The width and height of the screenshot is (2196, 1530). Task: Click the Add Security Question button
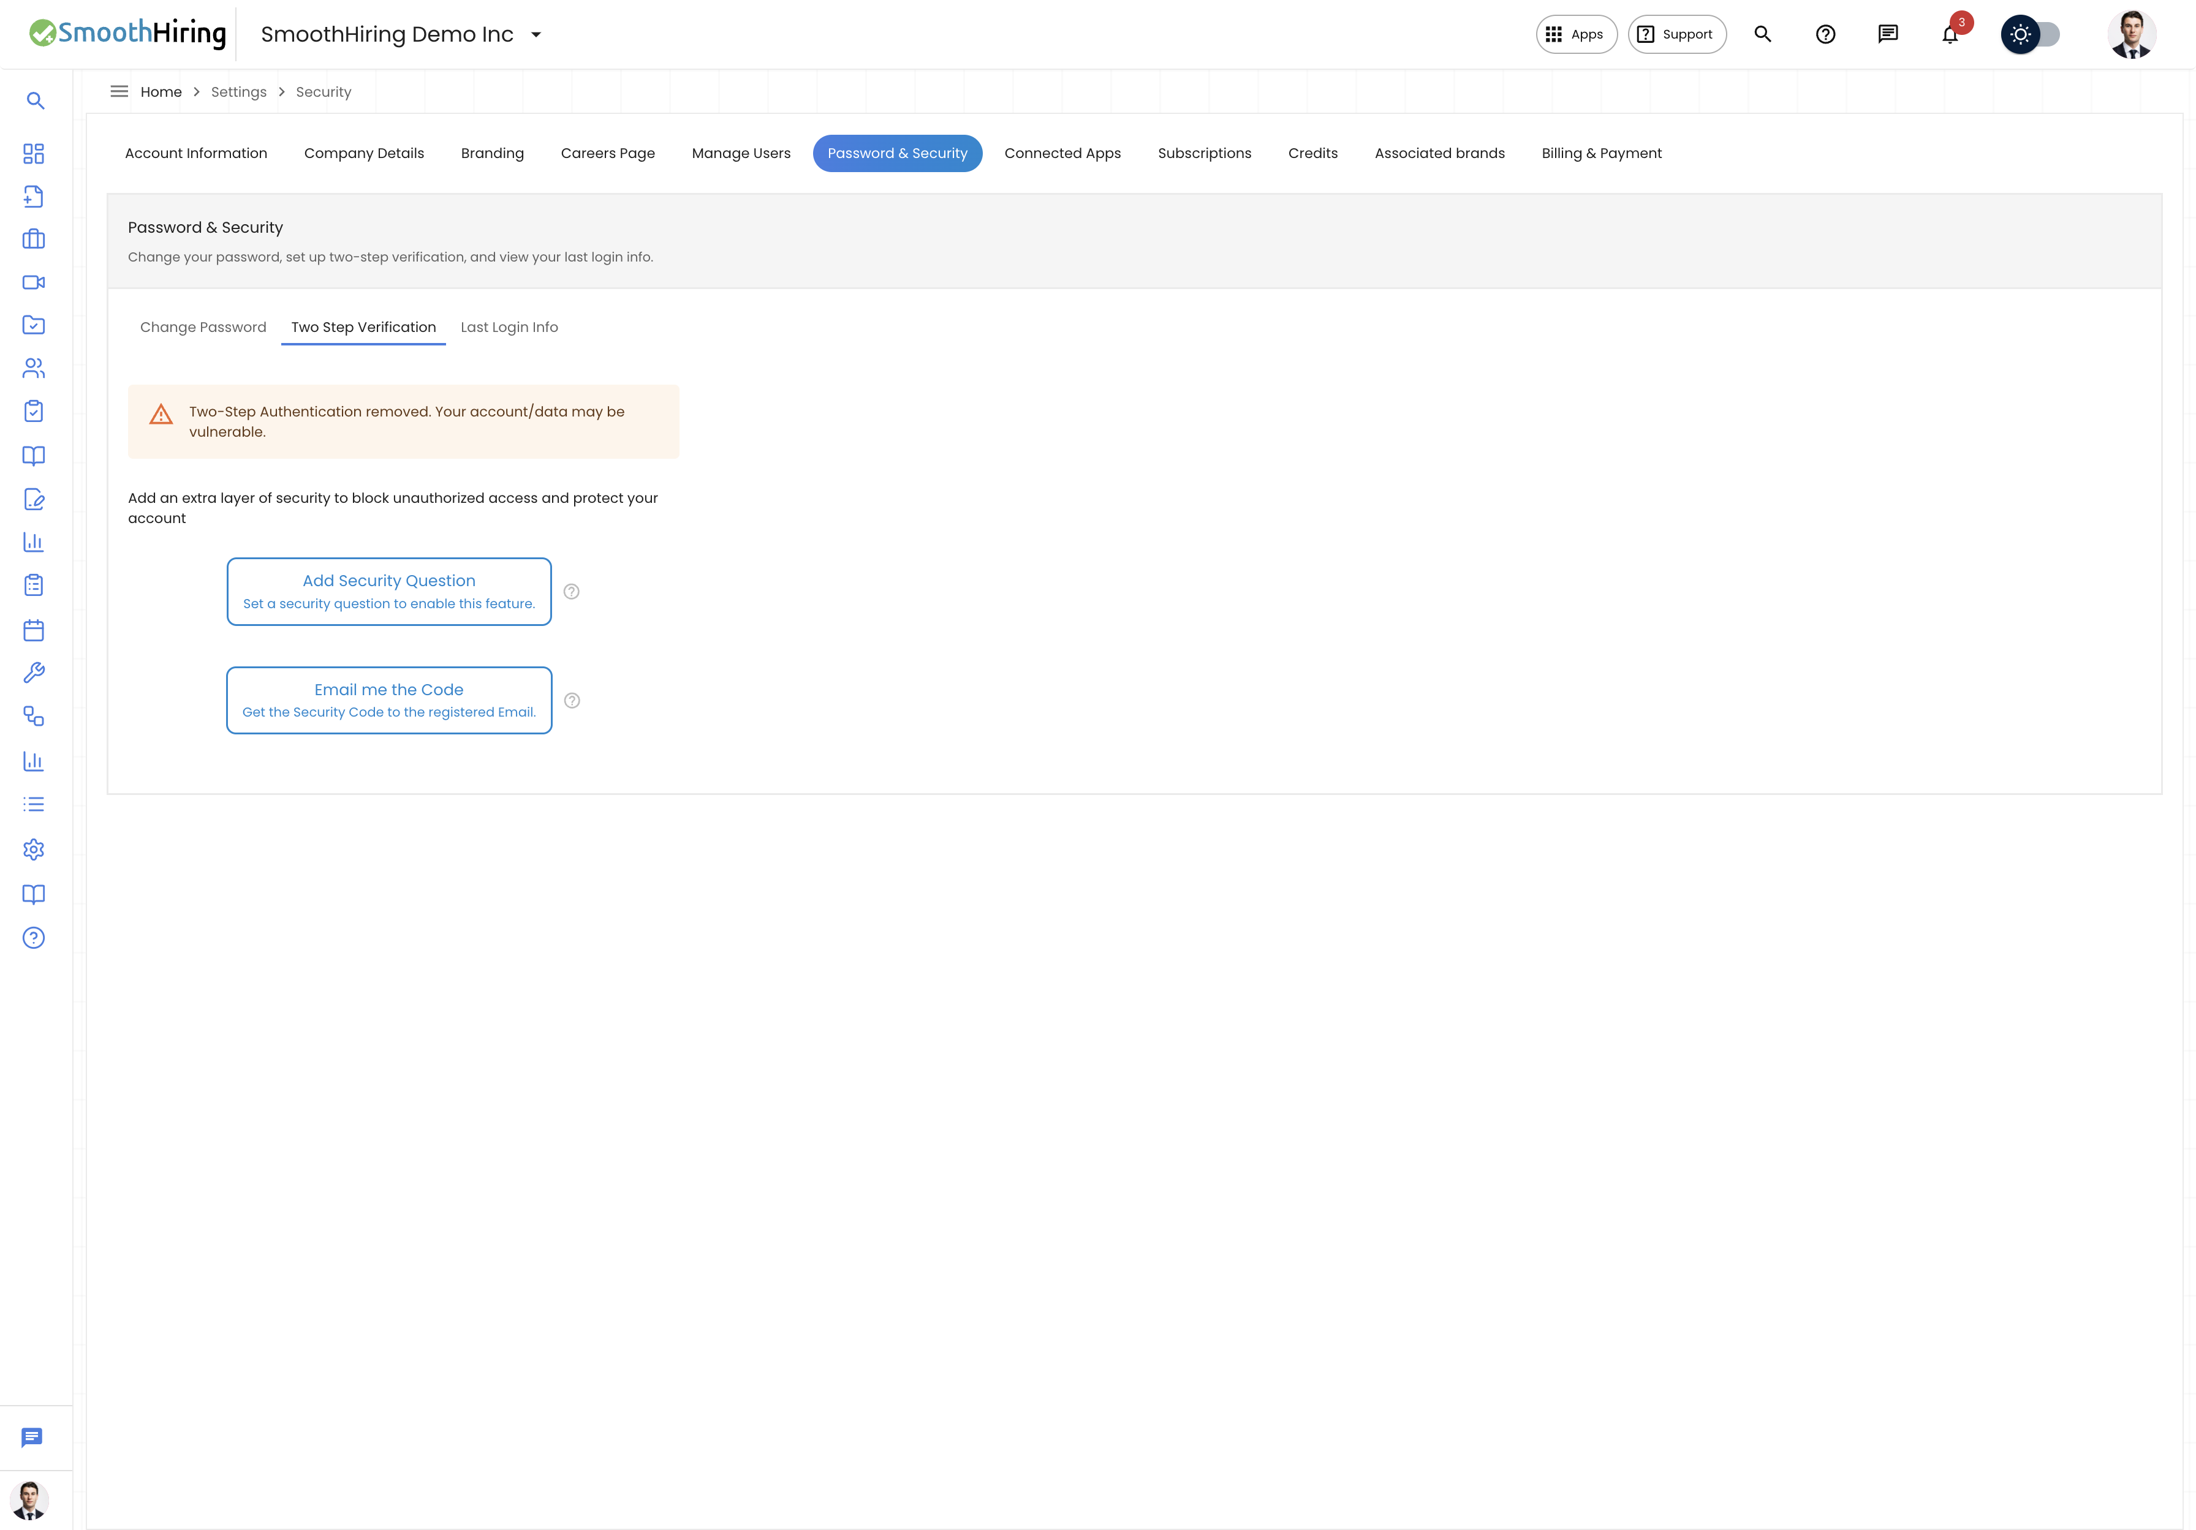tap(389, 592)
